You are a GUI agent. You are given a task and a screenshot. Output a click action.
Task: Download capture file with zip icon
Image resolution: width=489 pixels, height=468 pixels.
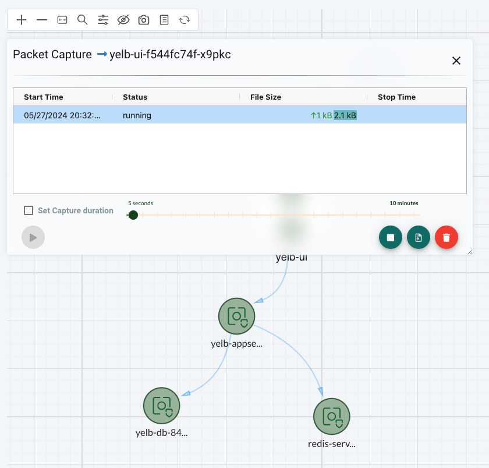pos(419,237)
